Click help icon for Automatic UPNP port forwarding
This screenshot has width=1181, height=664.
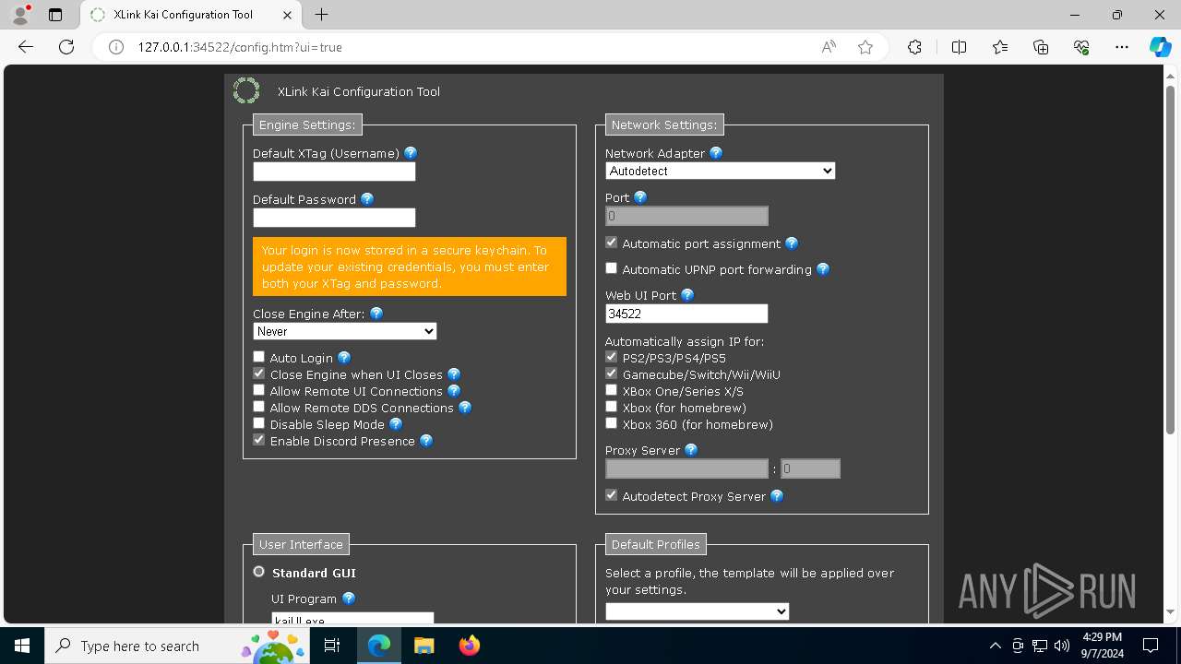click(x=823, y=269)
